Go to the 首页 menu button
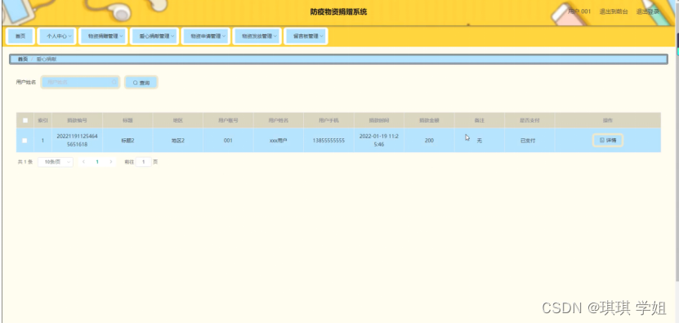The width and height of the screenshot is (679, 323). 20,37
